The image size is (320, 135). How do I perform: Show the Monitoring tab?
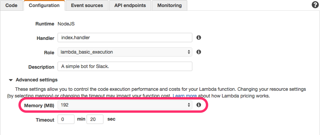169,5
